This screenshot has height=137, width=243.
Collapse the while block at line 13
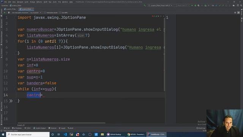pos(16,89)
